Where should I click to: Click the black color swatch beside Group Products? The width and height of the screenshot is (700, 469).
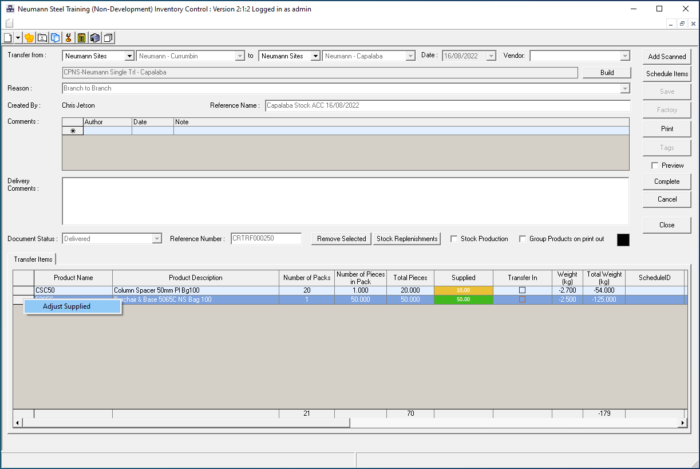coord(623,239)
